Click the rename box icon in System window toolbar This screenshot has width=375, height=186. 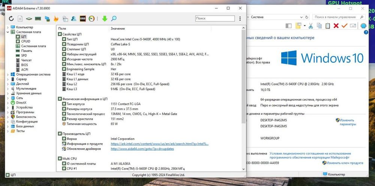click(x=353, y=25)
